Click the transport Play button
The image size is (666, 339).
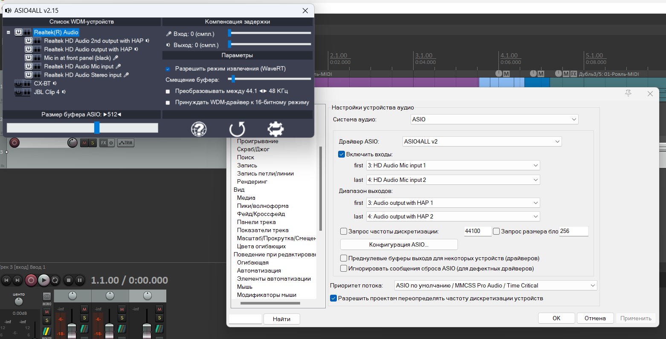43,280
